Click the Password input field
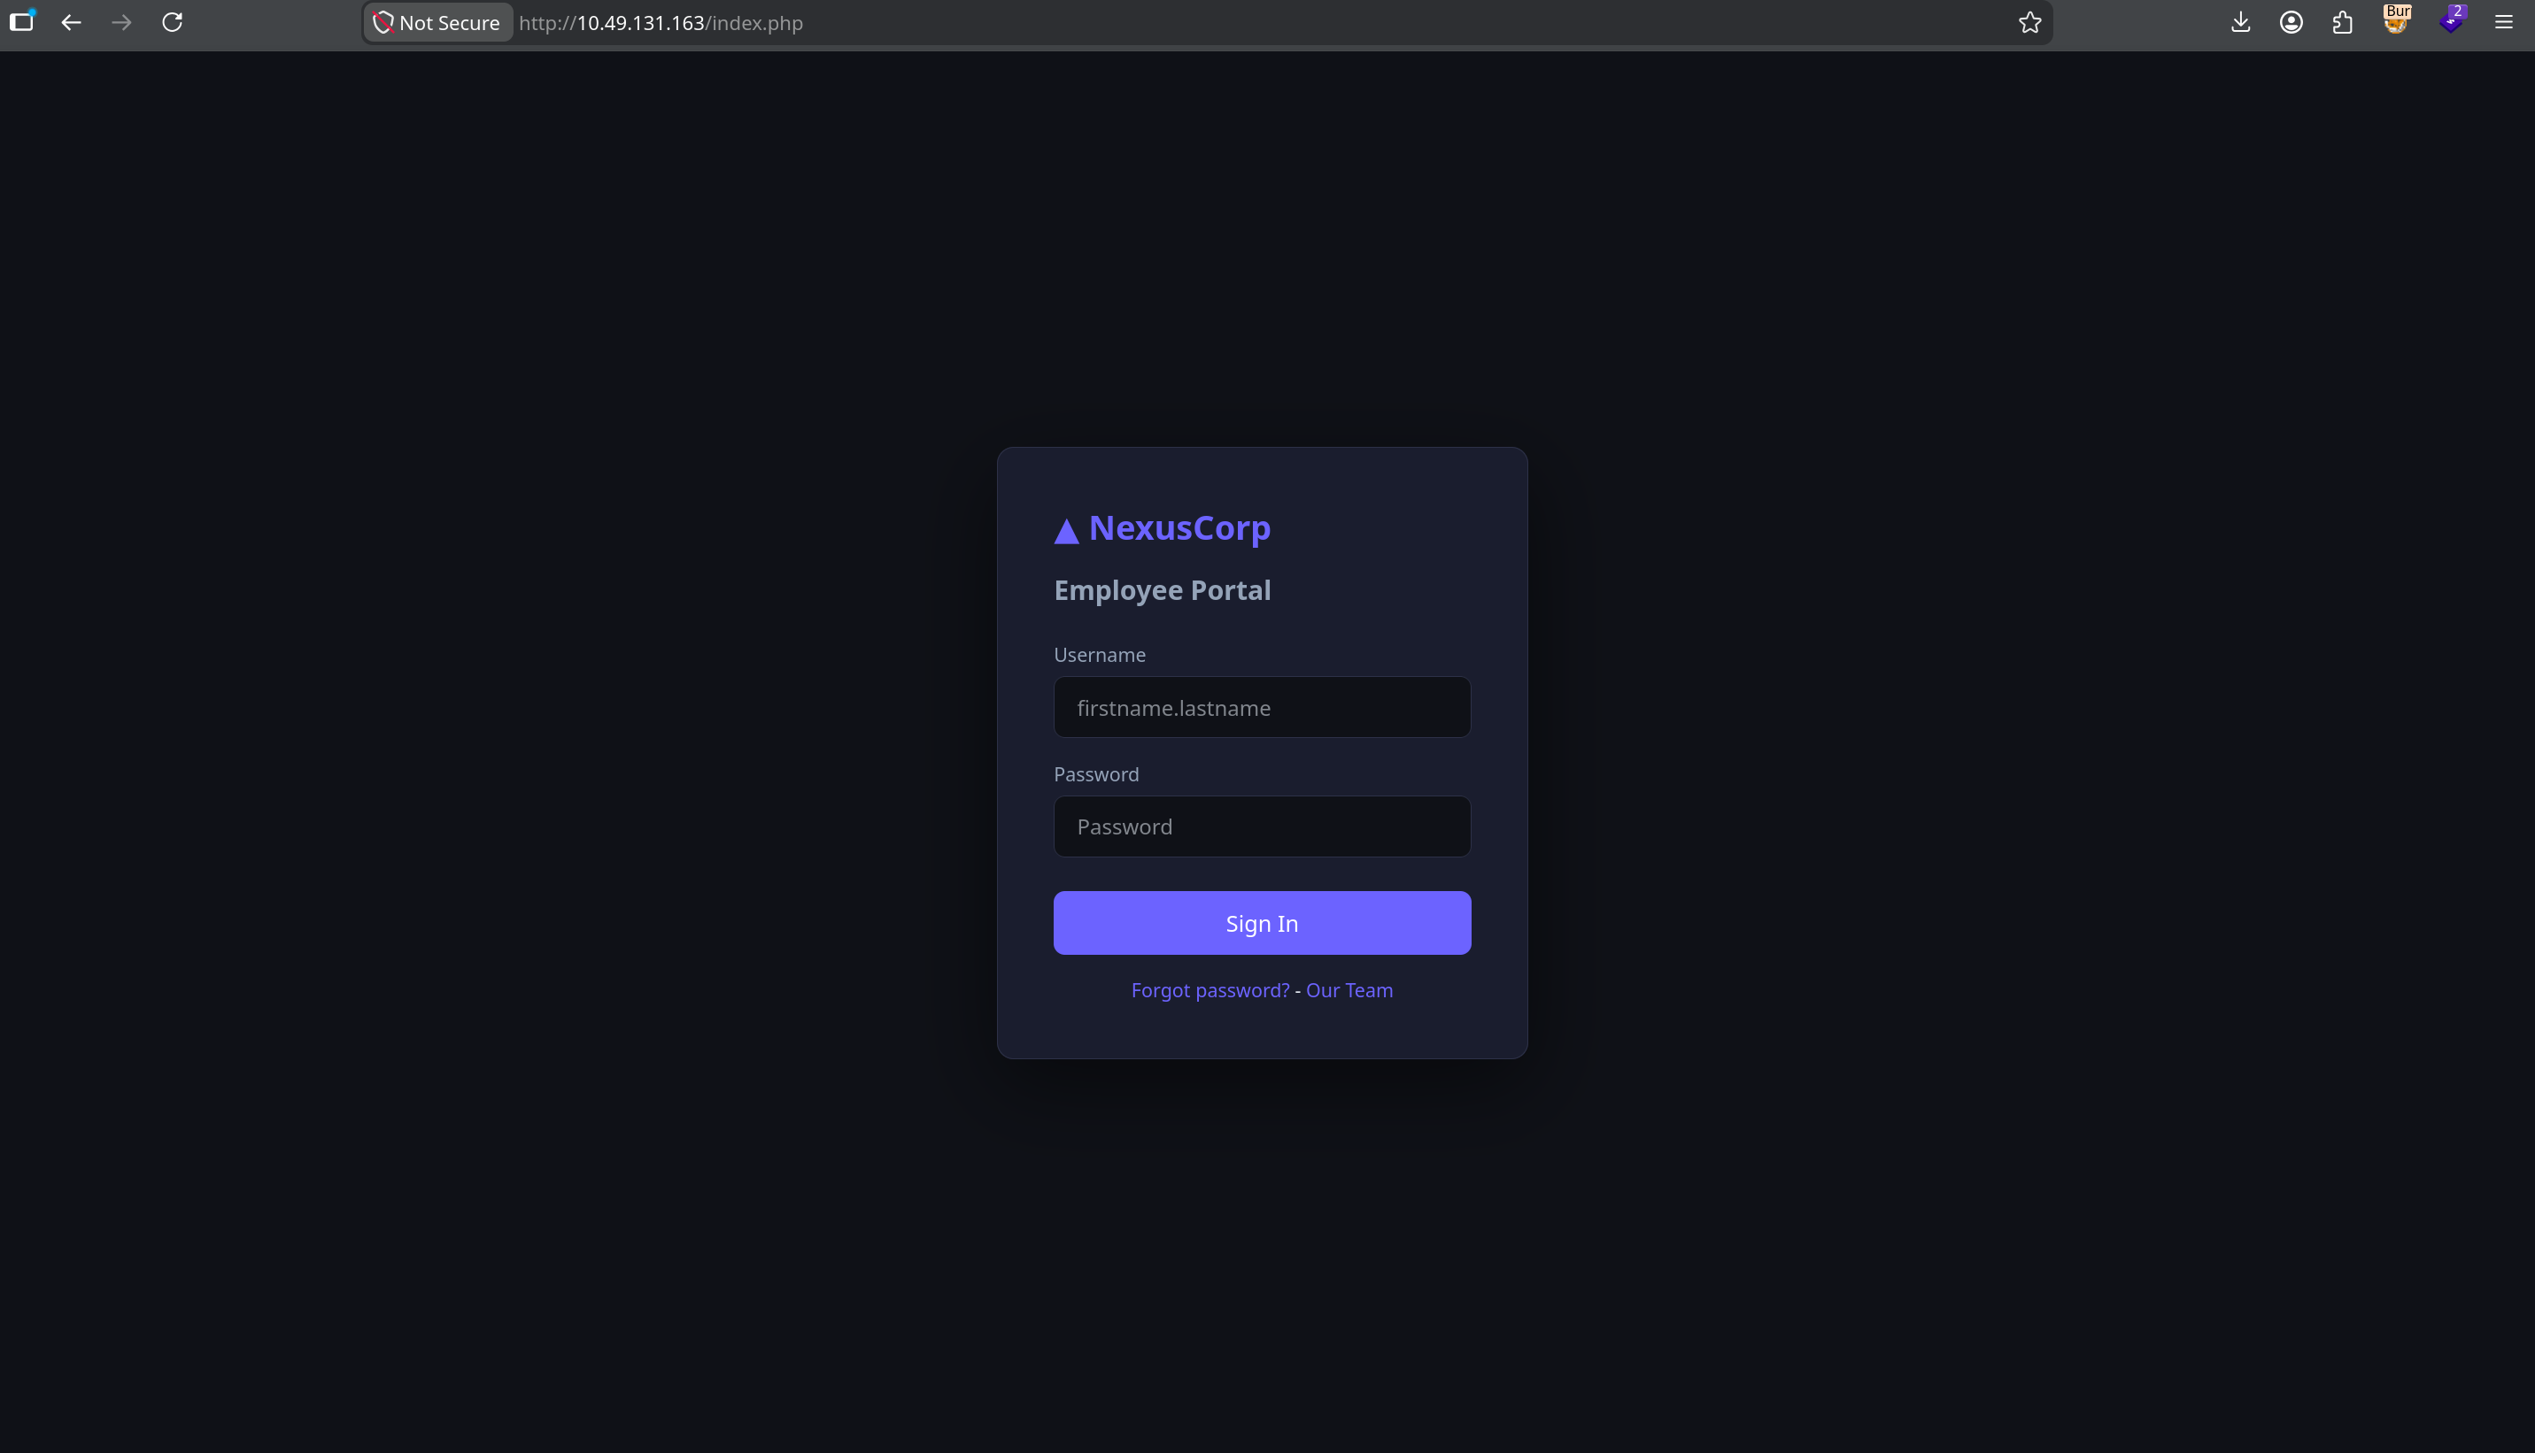The height and width of the screenshot is (1453, 2535). click(x=1262, y=826)
